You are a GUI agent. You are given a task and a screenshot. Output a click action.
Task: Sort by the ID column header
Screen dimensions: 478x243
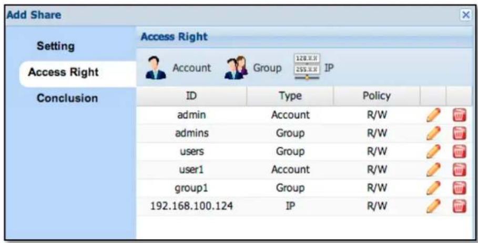pyautogui.click(x=191, y=96)
